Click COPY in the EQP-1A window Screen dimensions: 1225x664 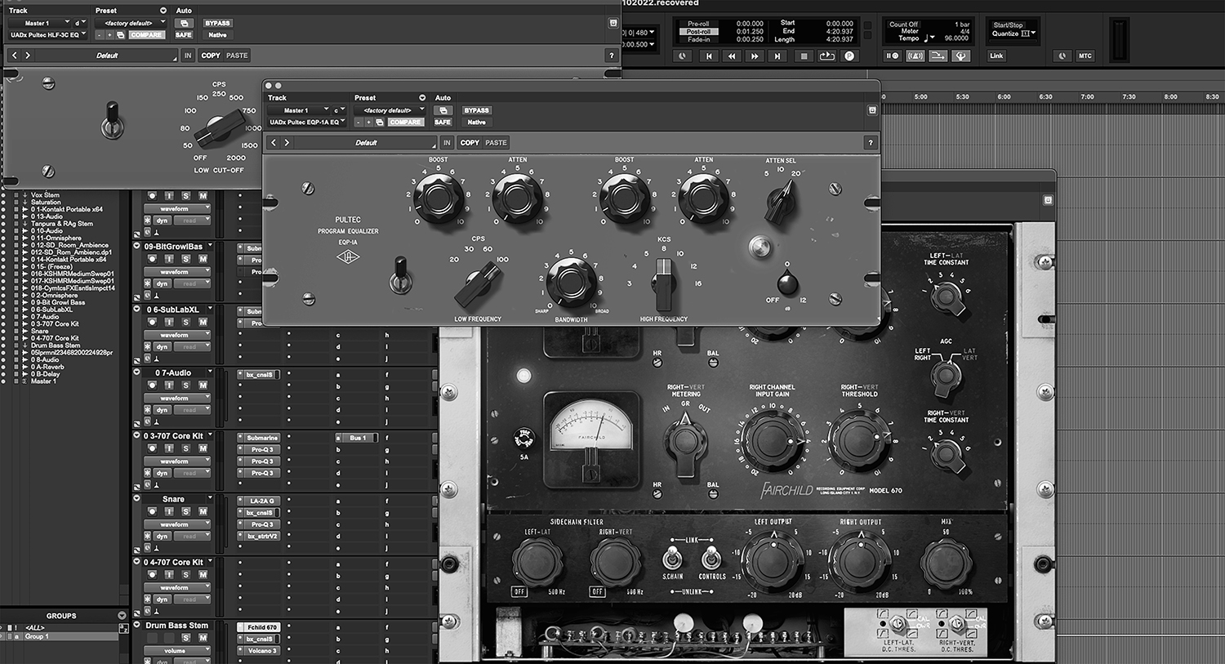coord(470,143)
